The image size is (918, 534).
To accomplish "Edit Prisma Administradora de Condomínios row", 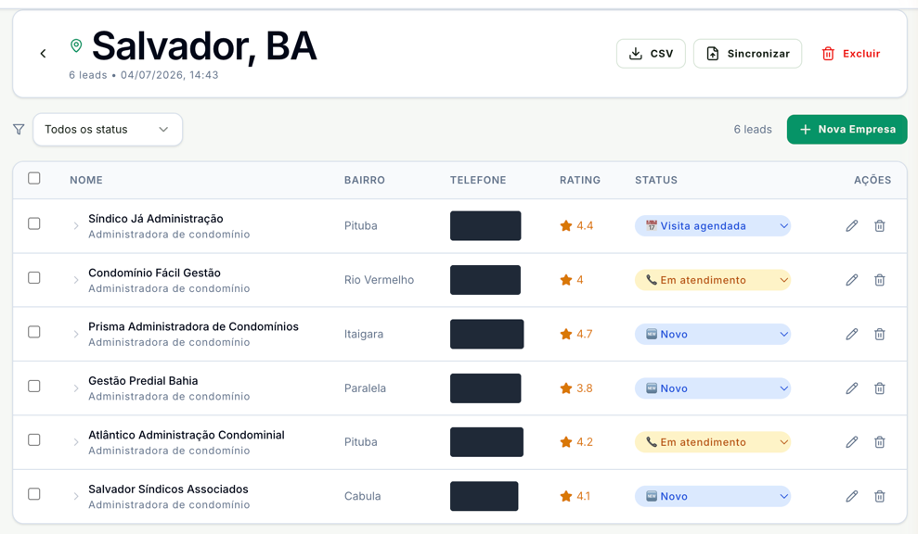I will point(852,334).
